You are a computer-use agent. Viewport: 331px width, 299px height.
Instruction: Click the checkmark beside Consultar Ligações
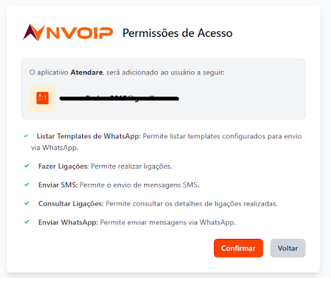[x=27, y=203]
